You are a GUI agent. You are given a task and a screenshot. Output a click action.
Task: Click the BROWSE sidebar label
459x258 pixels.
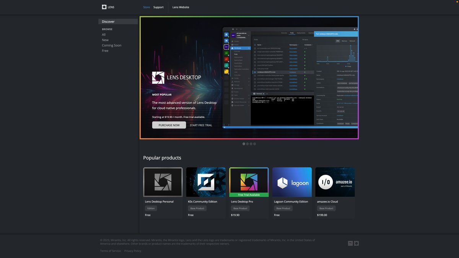point(107,29)
